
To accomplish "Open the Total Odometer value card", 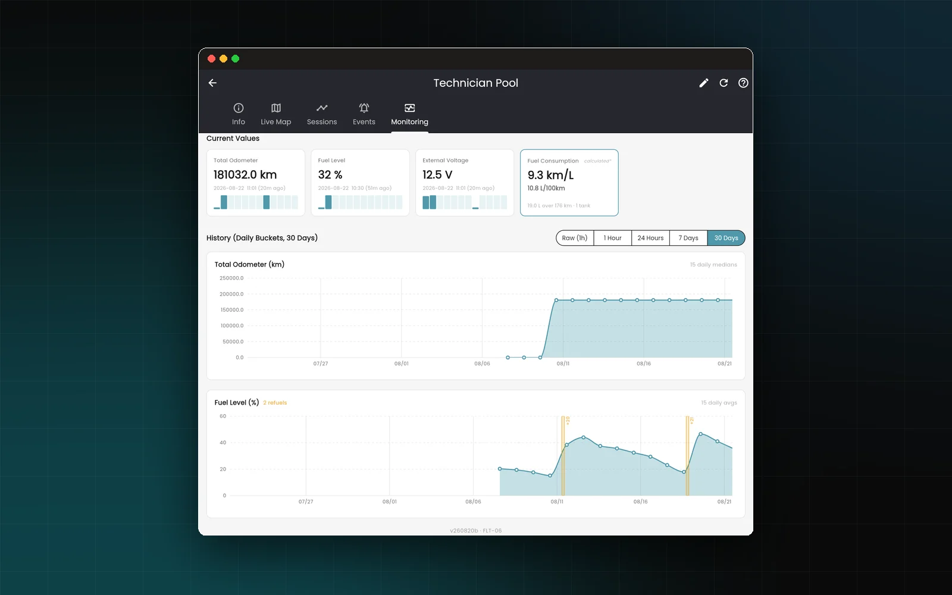I will (x=256, y=183).
